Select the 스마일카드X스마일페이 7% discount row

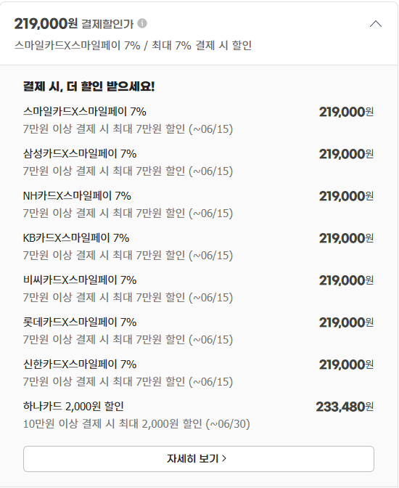tap(198, 120)
